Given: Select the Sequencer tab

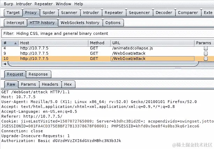Looking at the screenshot, I should pyautogui.click(x=139, y=13).
